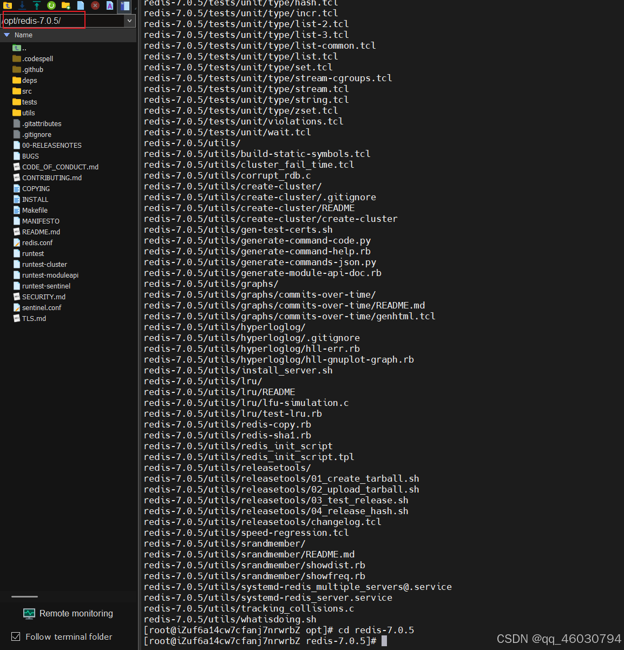The image size is (624, 650).
Task: Click the TLS.md file icon
Action: pyautogui.click(x=17, y=318)
